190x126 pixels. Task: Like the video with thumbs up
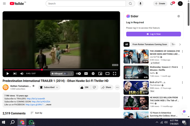[x=85, y=87]
